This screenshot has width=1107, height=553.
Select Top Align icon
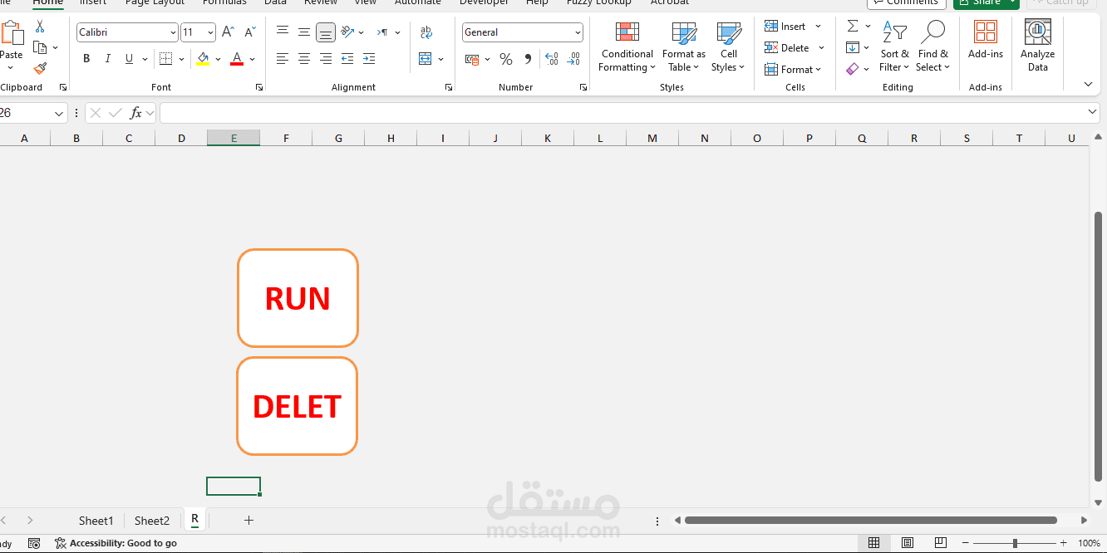(x=283, y=32)
